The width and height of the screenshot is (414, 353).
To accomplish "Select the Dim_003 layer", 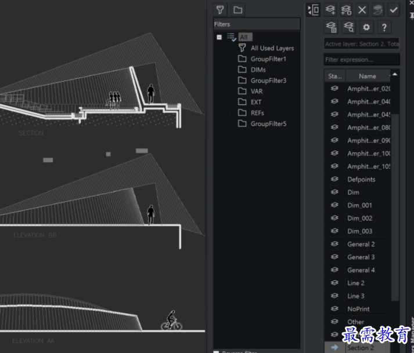I will (359, 231).
